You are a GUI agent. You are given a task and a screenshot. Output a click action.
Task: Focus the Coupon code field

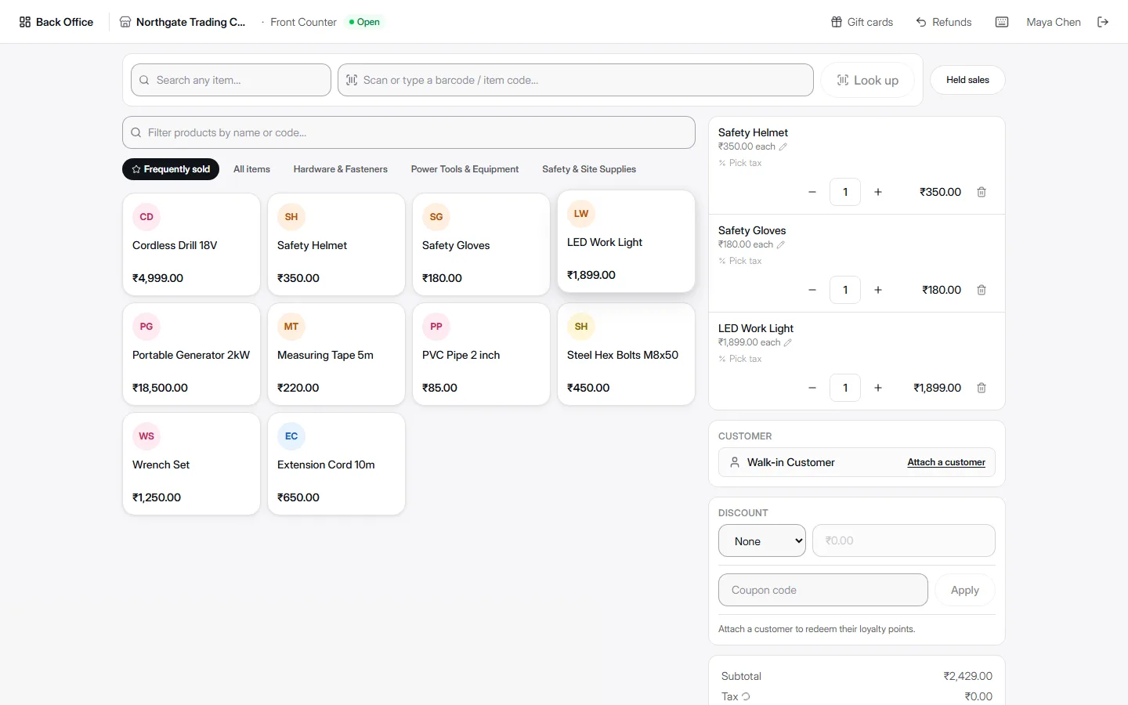coord(823,590)
